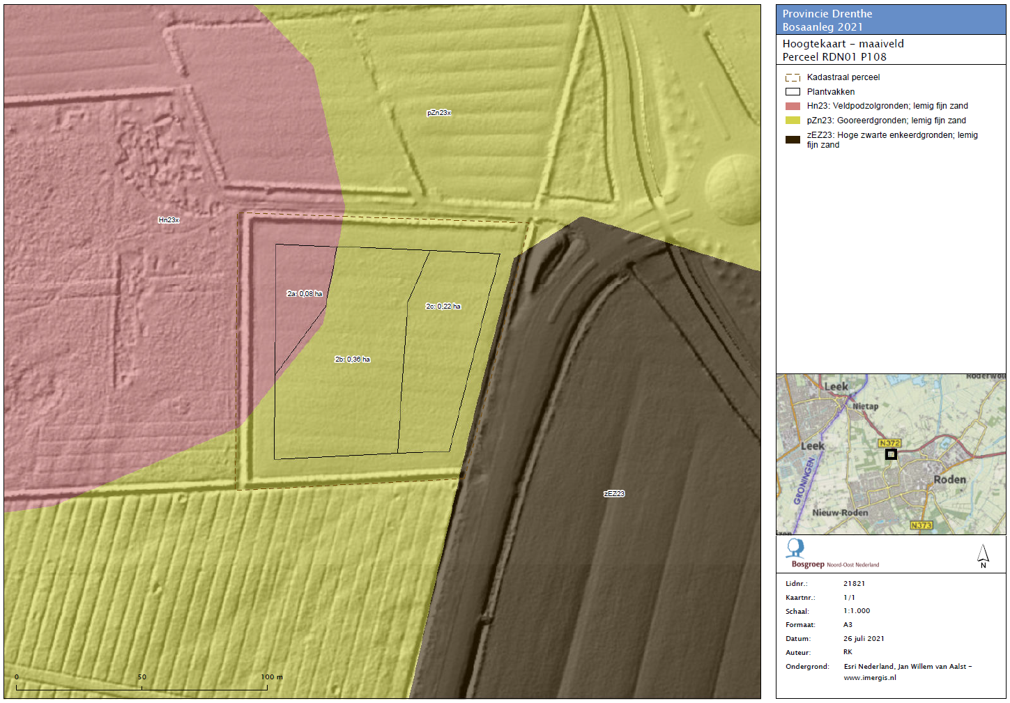Click 'zEZ23: Hoge zwarte enkeerdgronden' legend text
Screen dimensions: 1010x703
pyautogui.click(x=892, y=140)
